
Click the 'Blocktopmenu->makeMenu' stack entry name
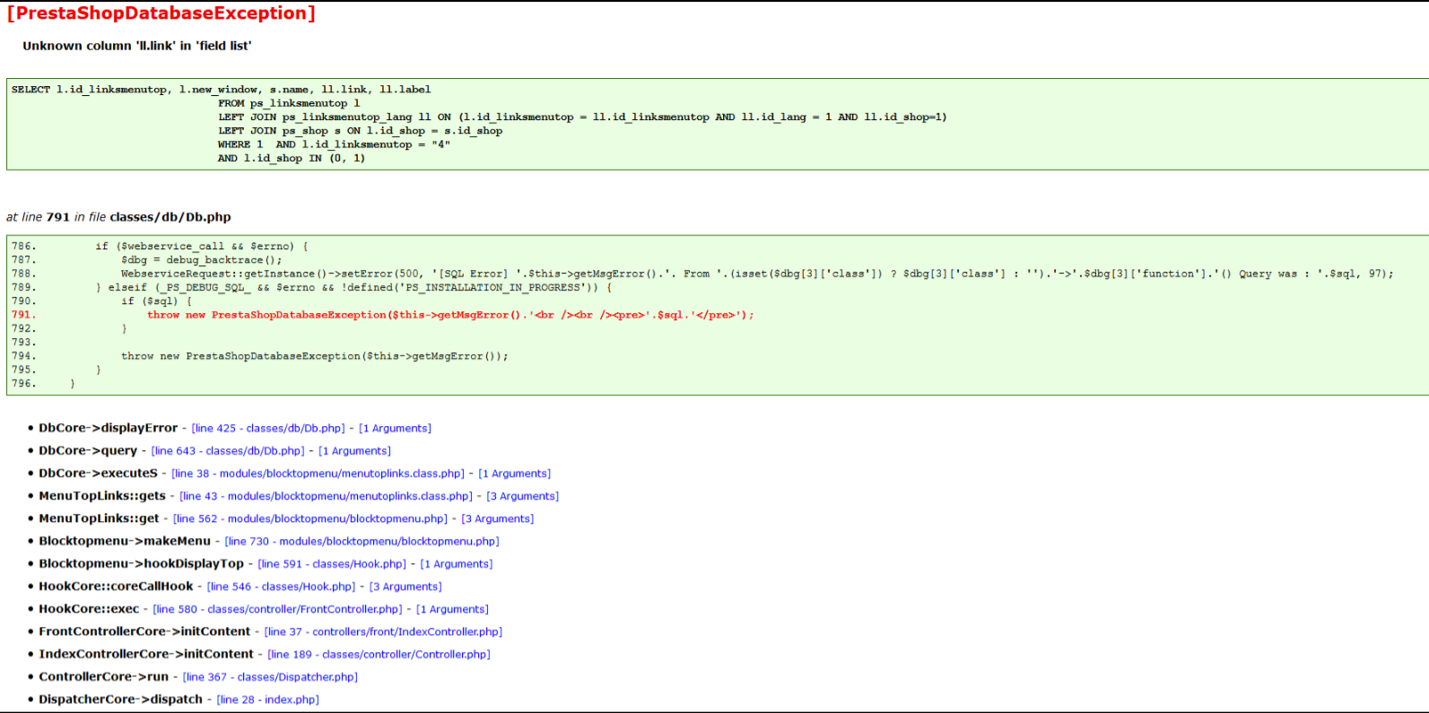click(x=125, y=541)
